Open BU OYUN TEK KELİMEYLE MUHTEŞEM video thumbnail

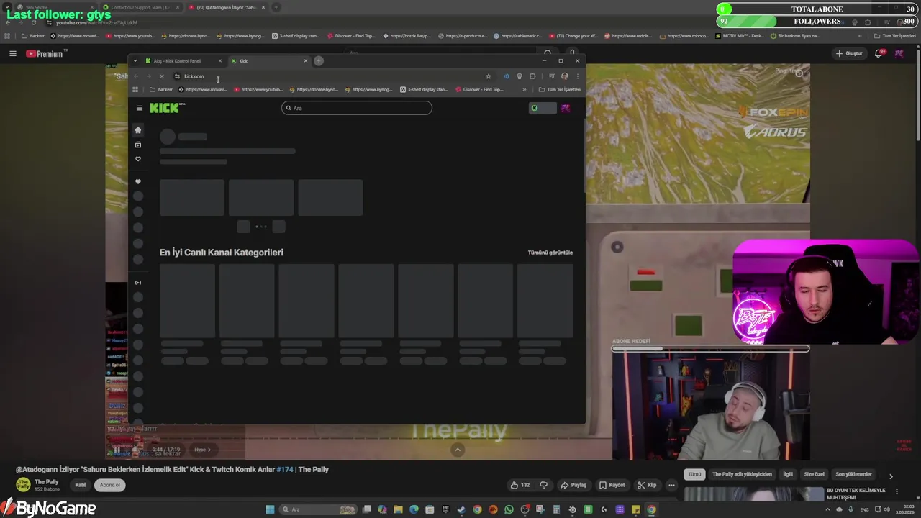point(753,494)
